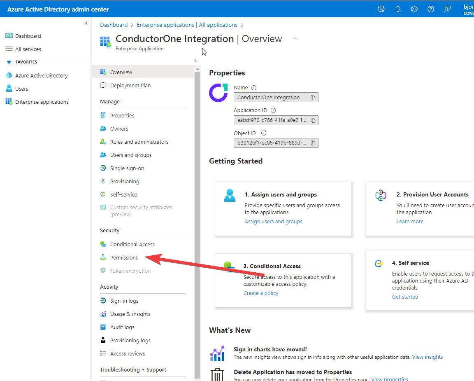474x381 pixels.
Task: Copy the Application ID value
Action: coord(313,120)
